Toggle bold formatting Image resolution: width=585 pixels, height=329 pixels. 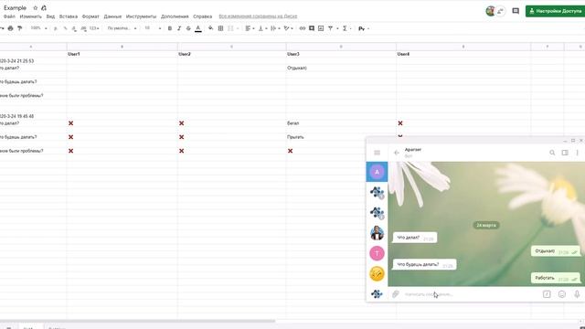click(x=170, y=28)
